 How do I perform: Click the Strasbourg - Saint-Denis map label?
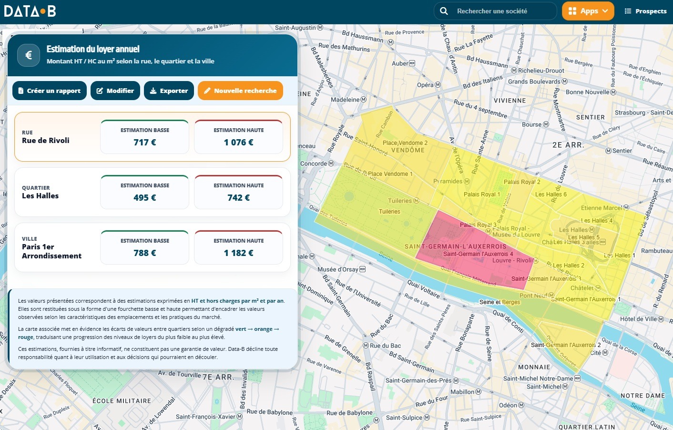(644, 113)
